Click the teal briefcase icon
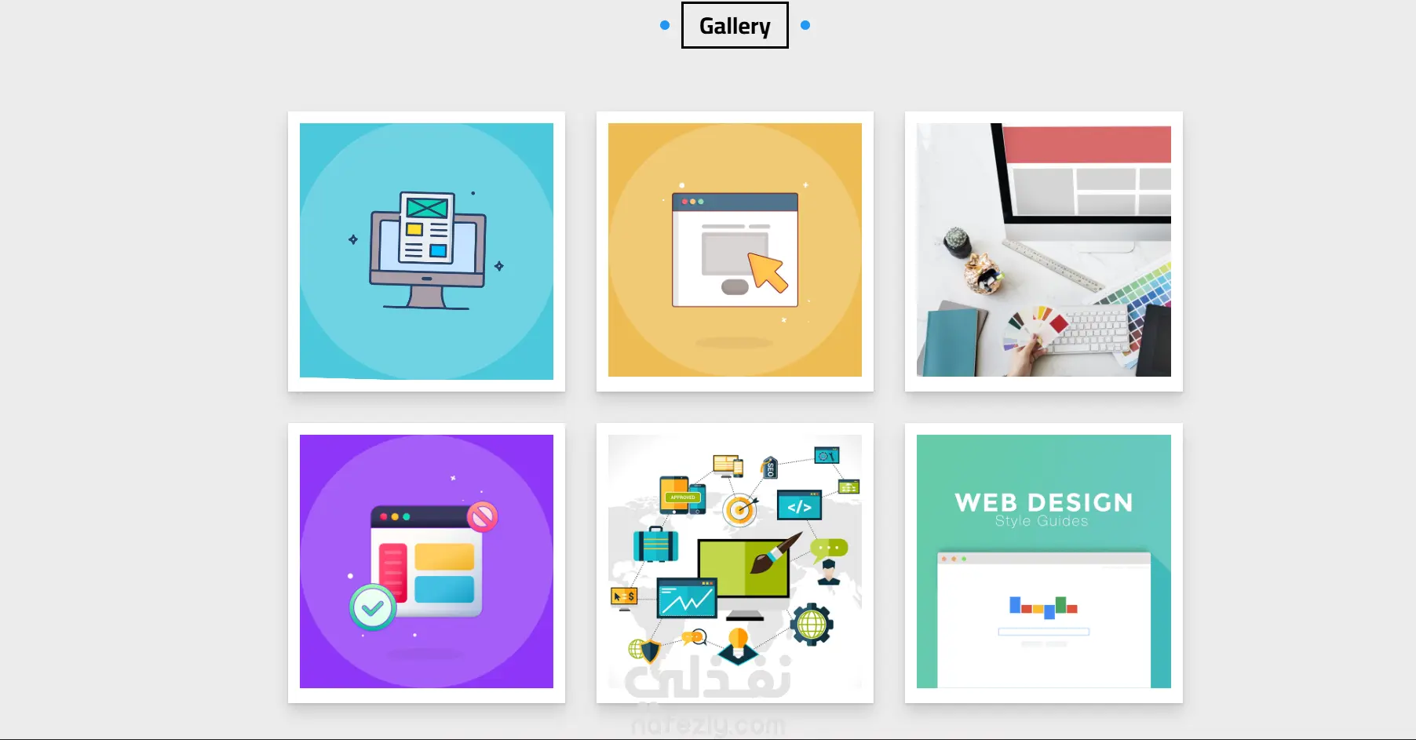 coord(655,545)
